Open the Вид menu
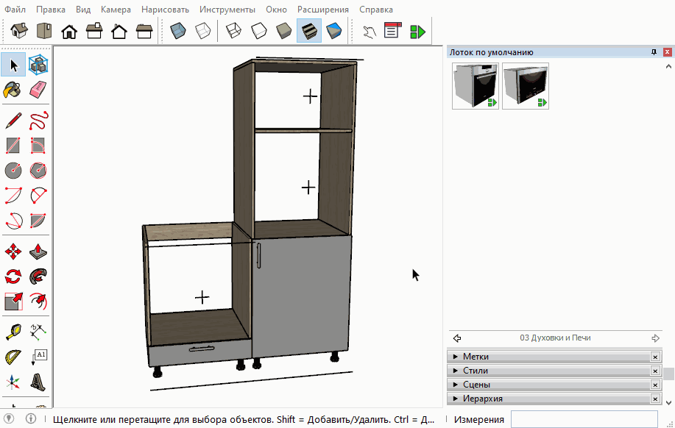 (83, 9)
